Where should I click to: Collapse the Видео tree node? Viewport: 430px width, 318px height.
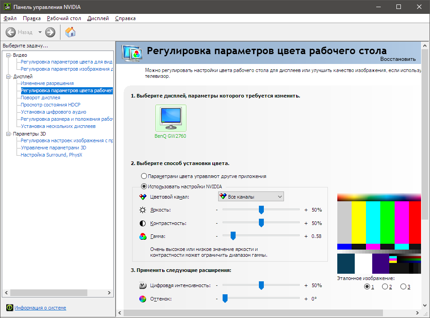coord(9,55)
